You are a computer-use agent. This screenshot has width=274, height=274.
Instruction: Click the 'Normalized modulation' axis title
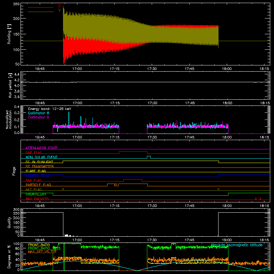(x=9, y=120)
